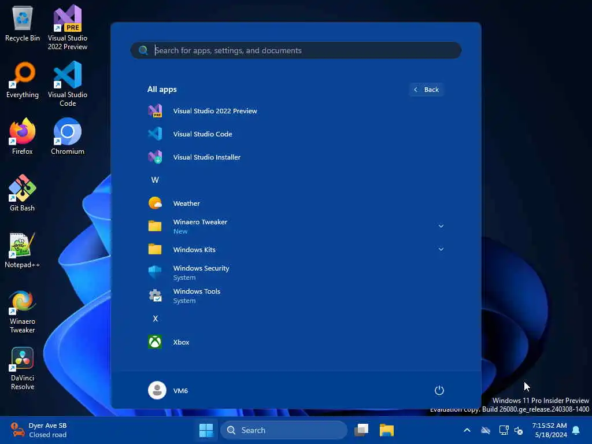Expand the Winaero Tweaker folder chevron
The image size is (592, 444).
tap(441, 226)
